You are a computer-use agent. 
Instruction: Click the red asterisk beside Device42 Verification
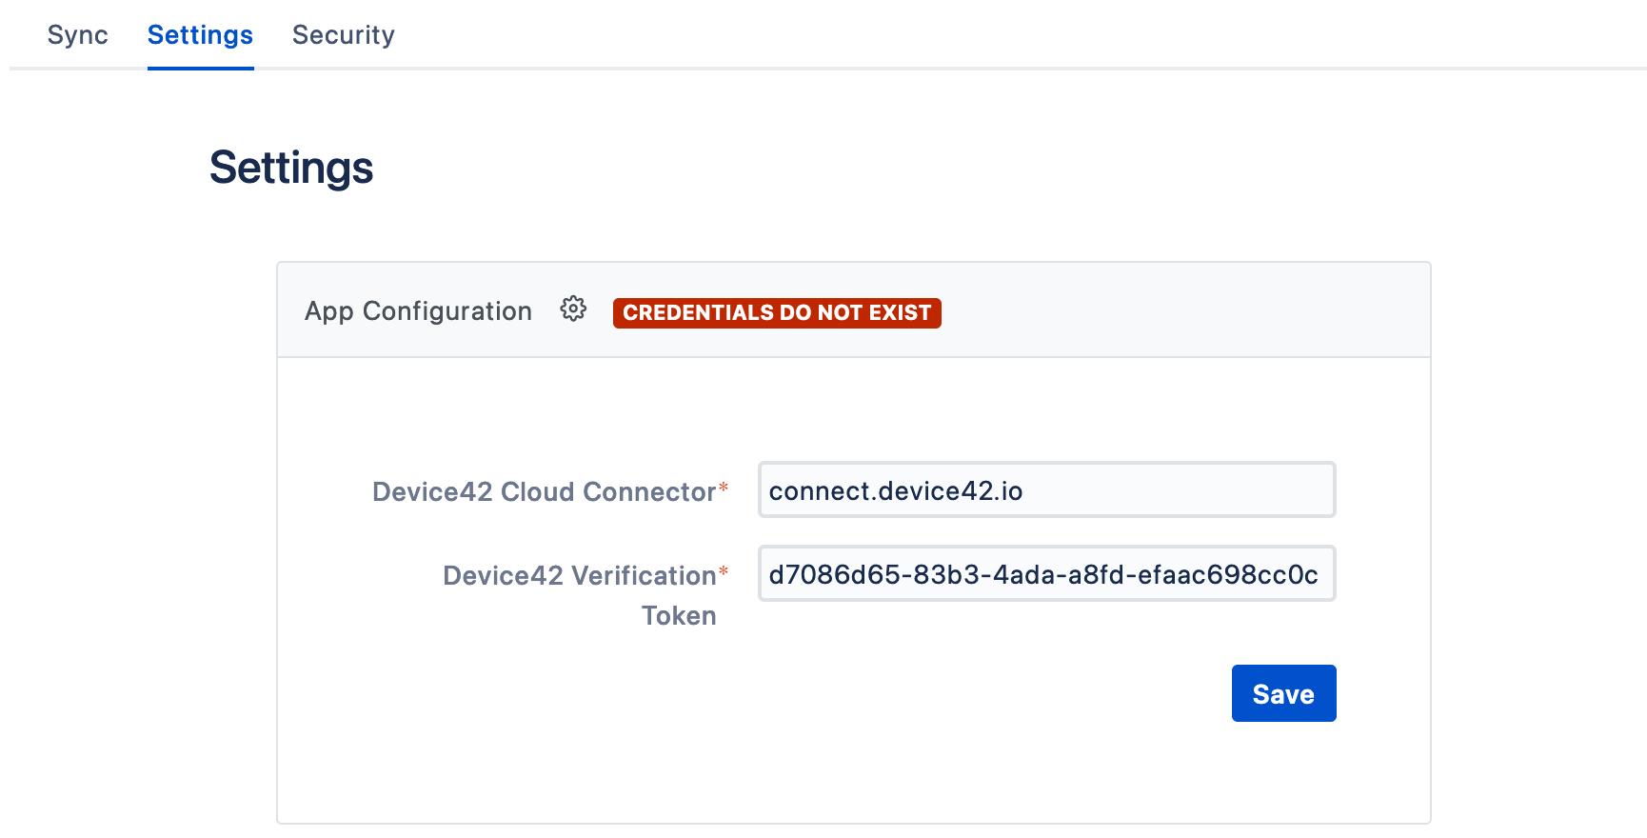tap(724, 571)
